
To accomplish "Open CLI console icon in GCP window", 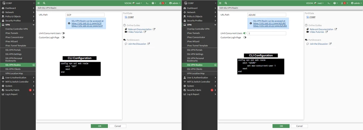I will click(147, 3).
